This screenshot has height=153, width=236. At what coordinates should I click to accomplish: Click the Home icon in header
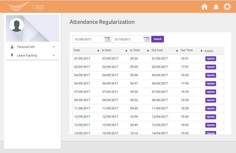tap(204, 7)
